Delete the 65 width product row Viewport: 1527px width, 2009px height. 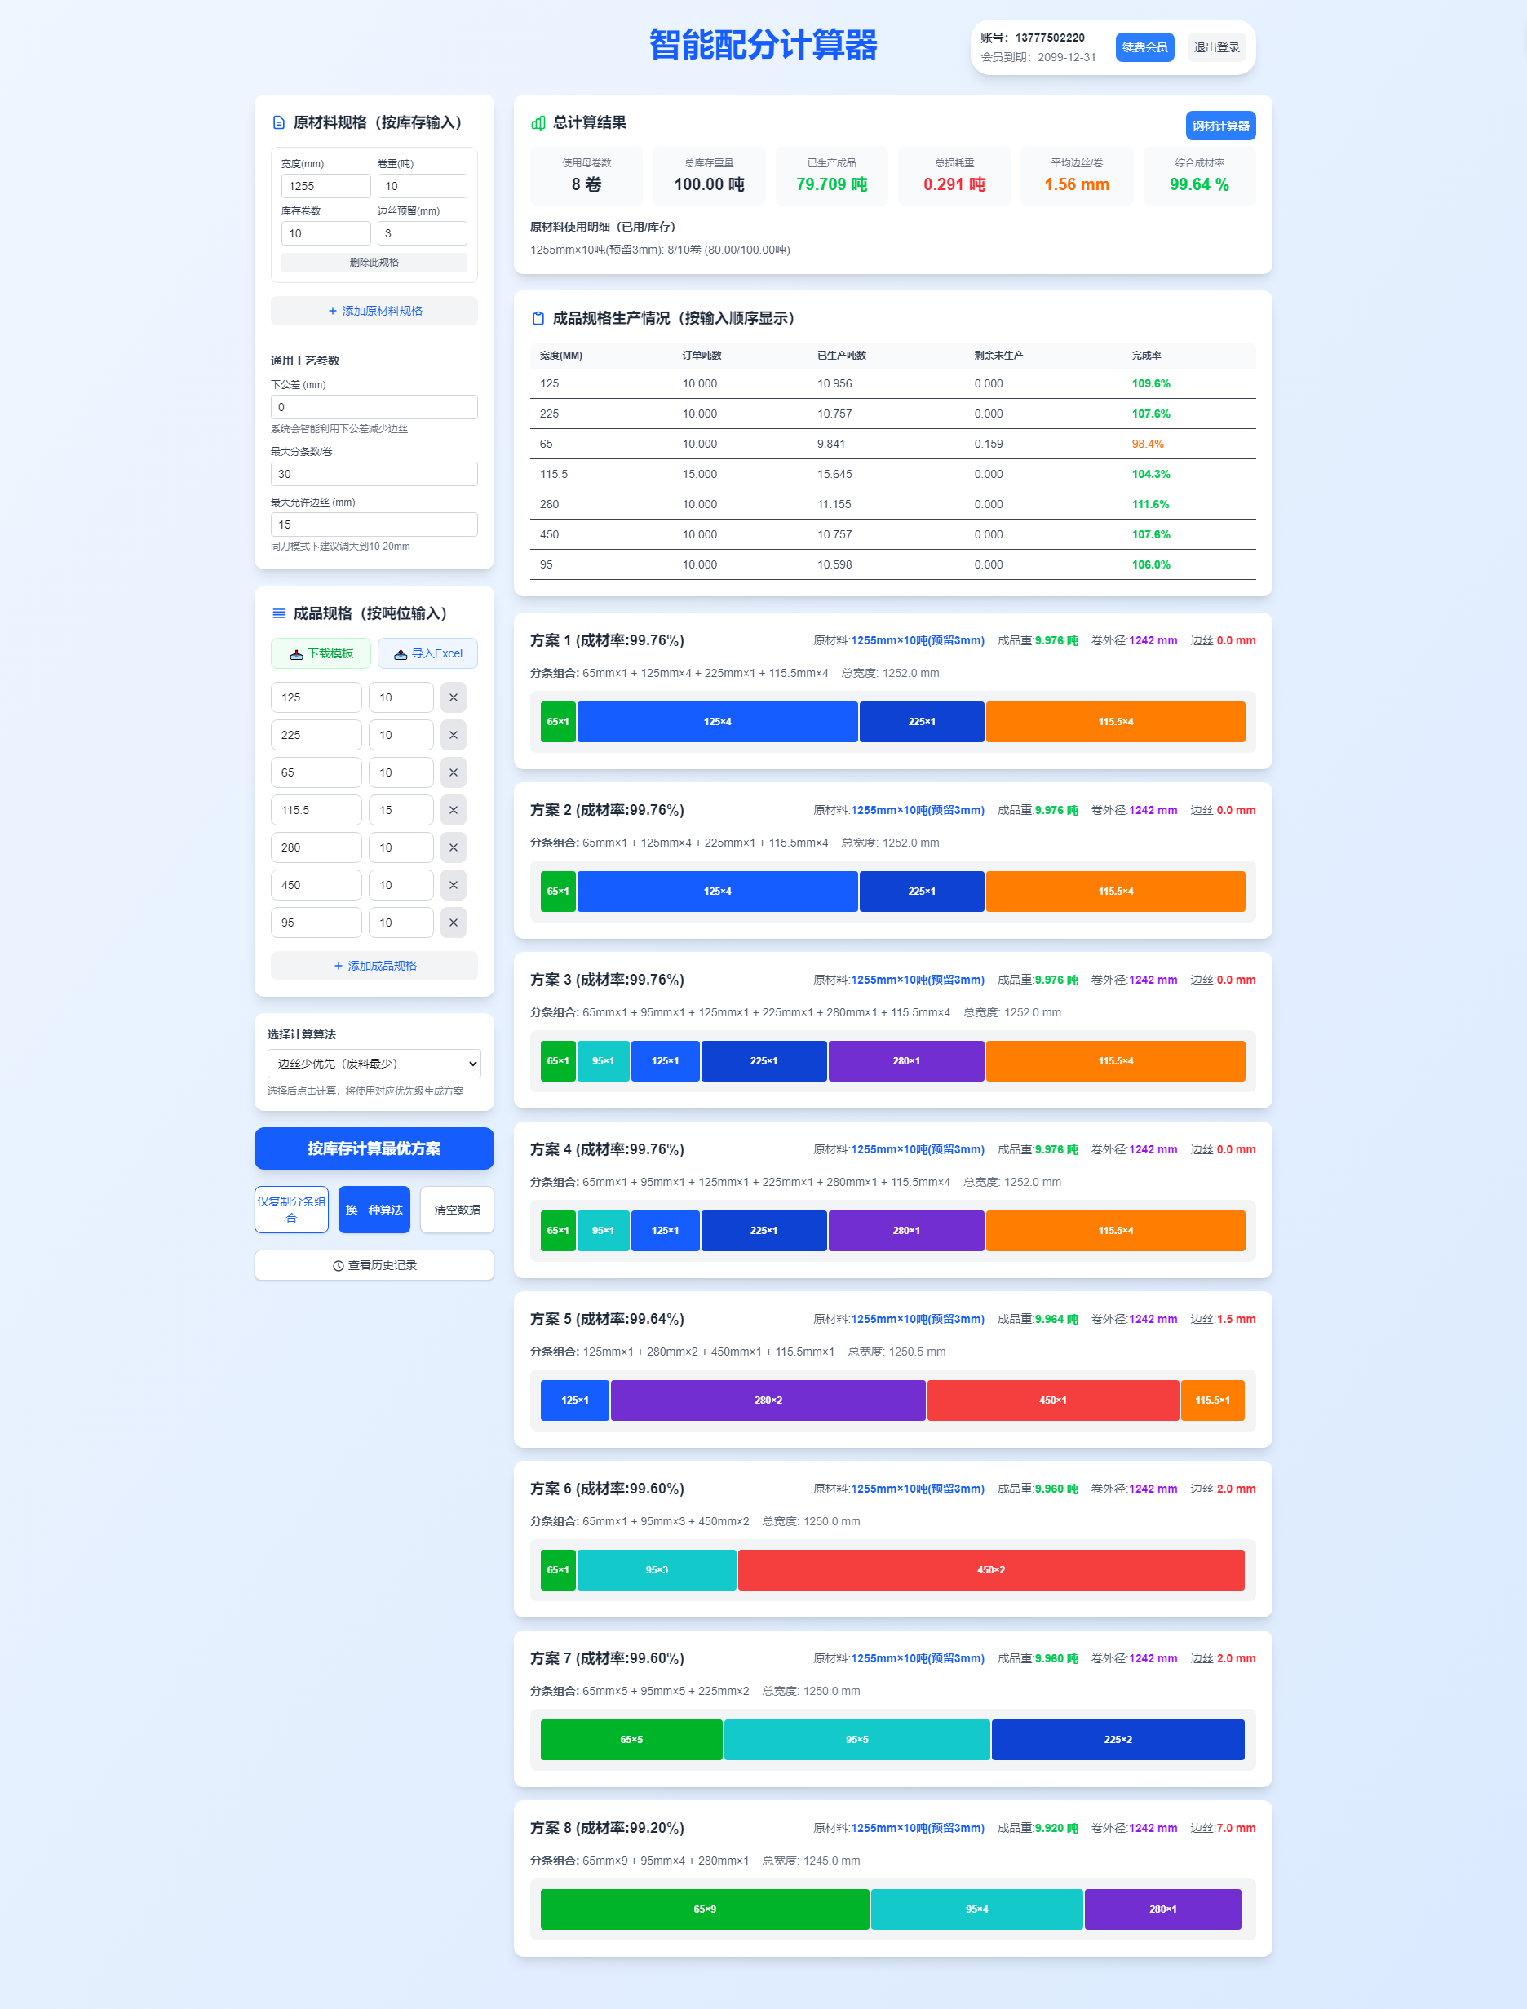(453, 772)
